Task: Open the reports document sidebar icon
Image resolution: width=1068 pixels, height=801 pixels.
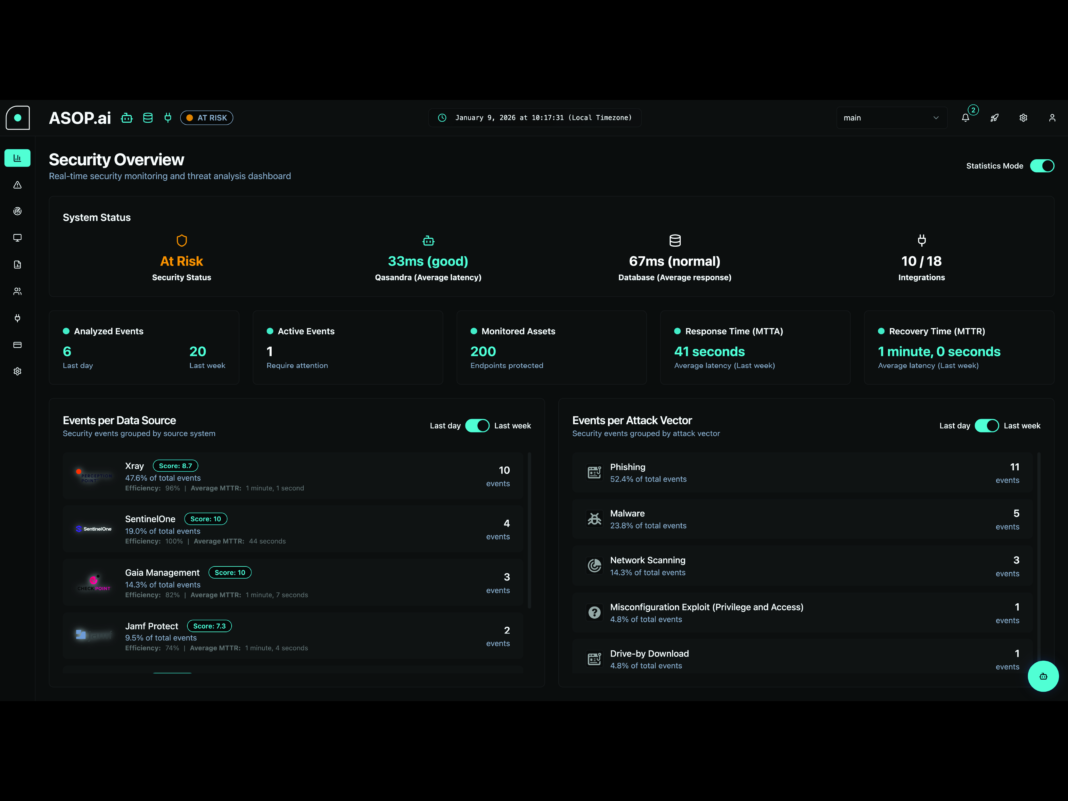Action: (17, 265)
